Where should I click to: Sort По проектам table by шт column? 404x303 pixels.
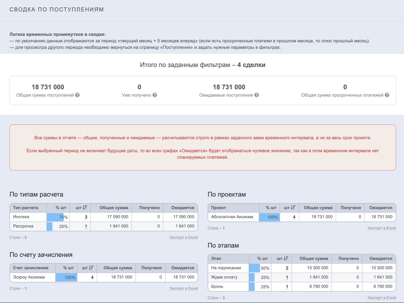tap(289, 208)
